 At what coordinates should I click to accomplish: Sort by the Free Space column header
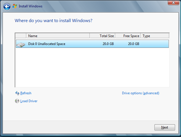click(x=128, y=36)
